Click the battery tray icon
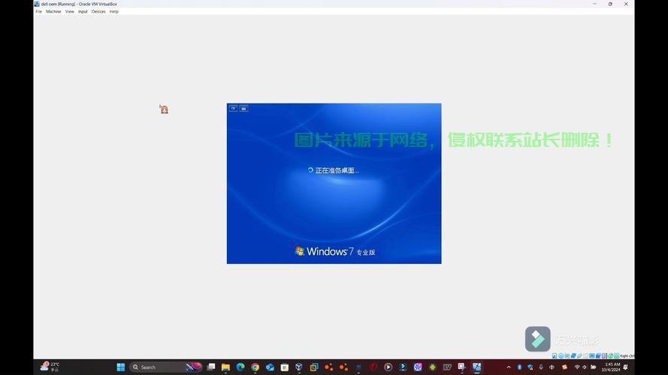668x375 pixels. pyautogui.click(x=593, y=367)
